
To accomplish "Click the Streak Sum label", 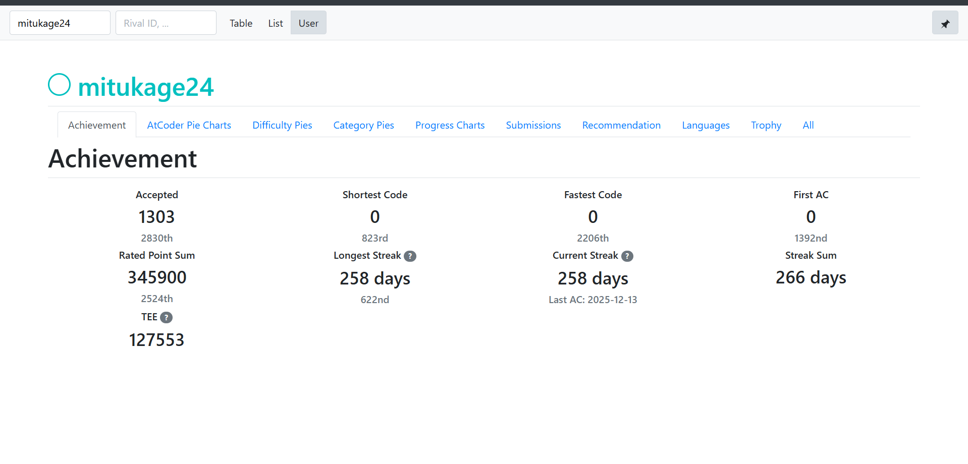I will pyautogui.click(x=811, y=255).
